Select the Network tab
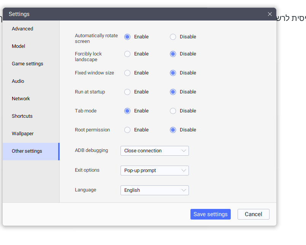The width and height of the screenshot is (306, 245). coord(21,99)
